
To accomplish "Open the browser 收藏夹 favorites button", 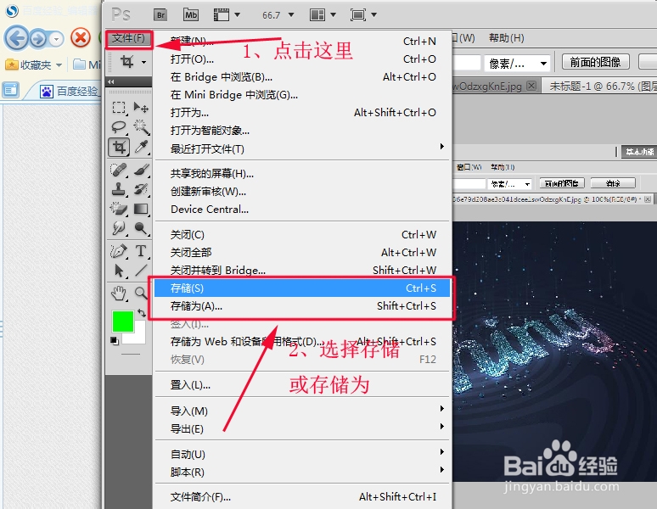I will point(34,64).
